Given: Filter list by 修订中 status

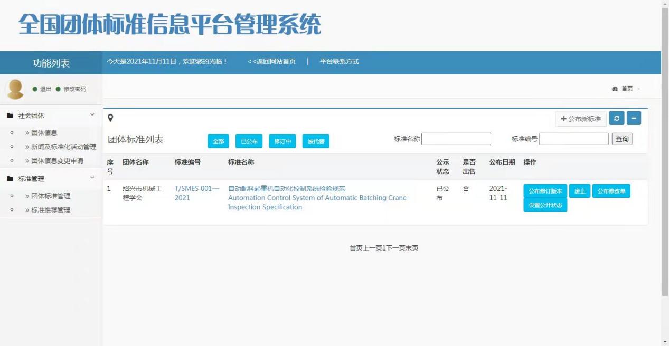Looking at the screenshot, I should [x=282, y=141].
